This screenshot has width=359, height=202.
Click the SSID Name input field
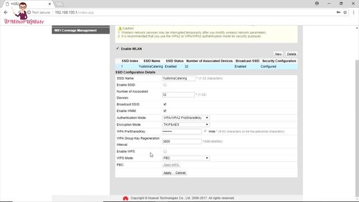pos(179,79)
